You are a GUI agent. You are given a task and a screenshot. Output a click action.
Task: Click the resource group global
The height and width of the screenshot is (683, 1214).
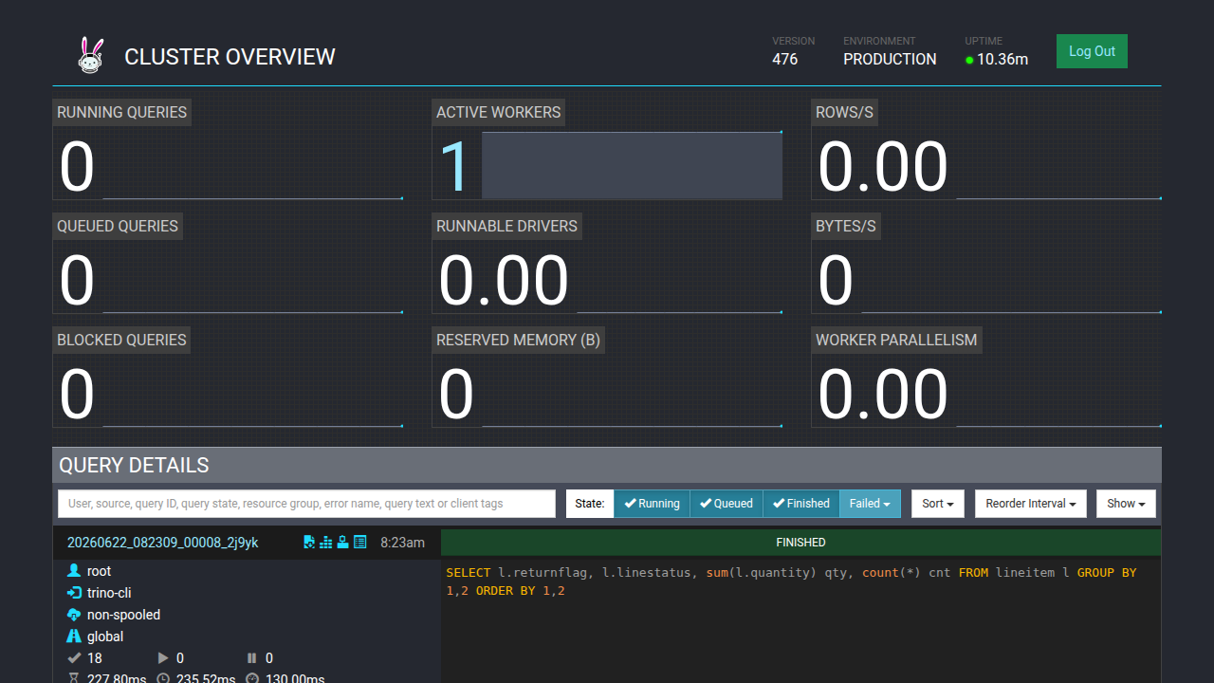click(x=105, y=637)
